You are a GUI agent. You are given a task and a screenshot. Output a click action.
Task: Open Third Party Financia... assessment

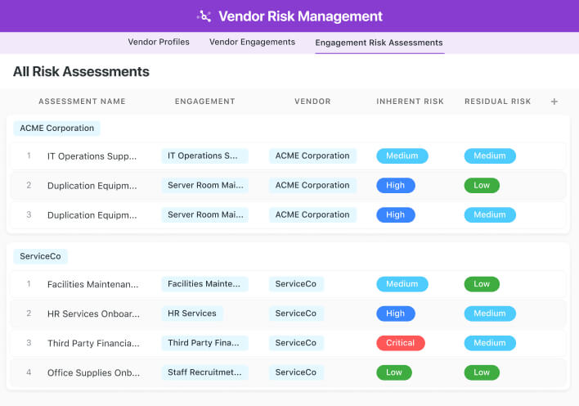[93, 344]
